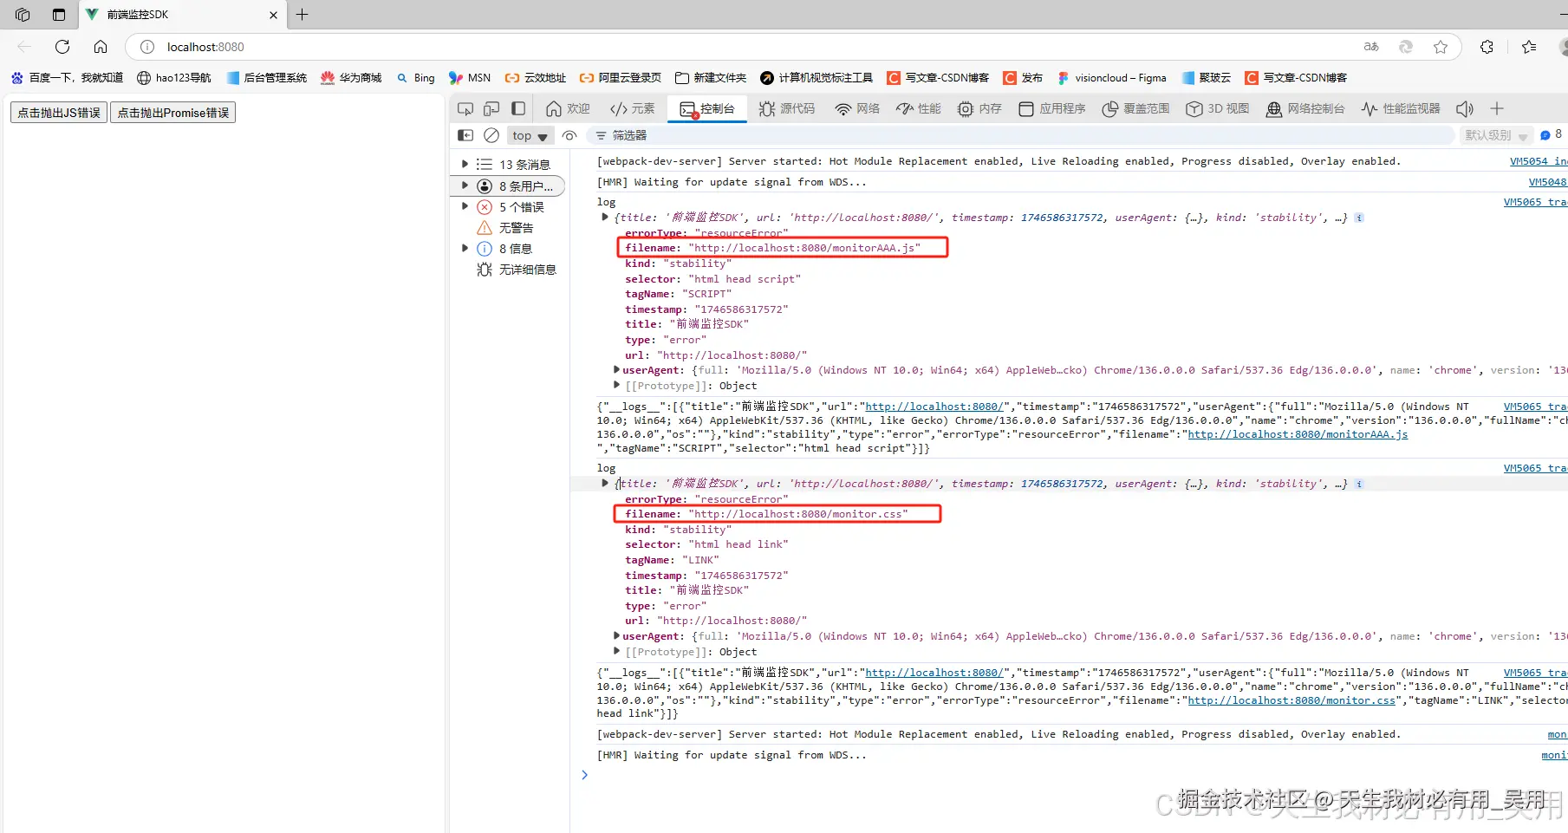This screenshot has width=1568, height=833.
Task: Expand the 8 条用户 messages group
Action: point(465,185)
